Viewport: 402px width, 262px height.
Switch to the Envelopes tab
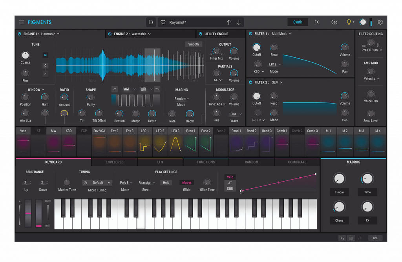coord(114,162)
